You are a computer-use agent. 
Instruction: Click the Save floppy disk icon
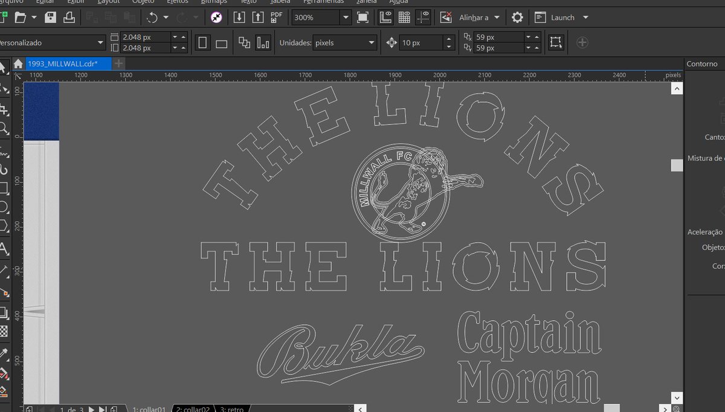coord(51,18)
